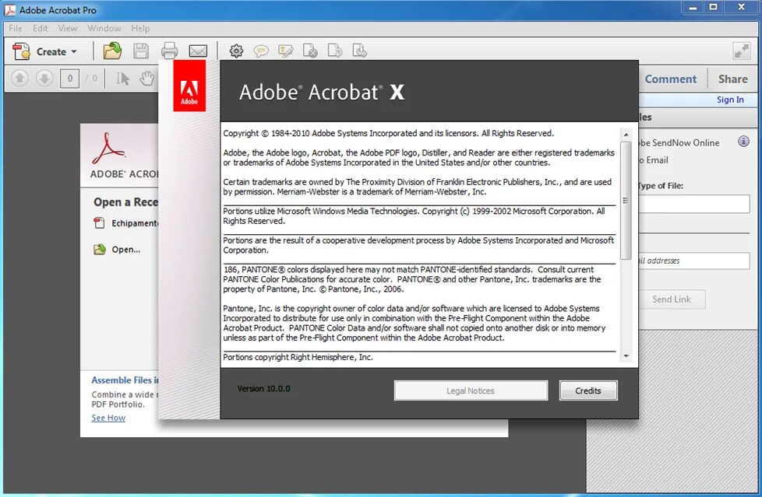Click the Adobe Acrobat X heading
Viewport: 762px width, 497px height.
pos(322,93)
